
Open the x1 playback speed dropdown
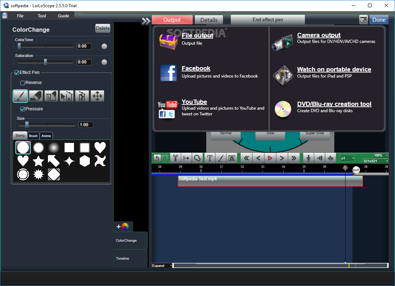pyautogui.click(x=347, y=158)
